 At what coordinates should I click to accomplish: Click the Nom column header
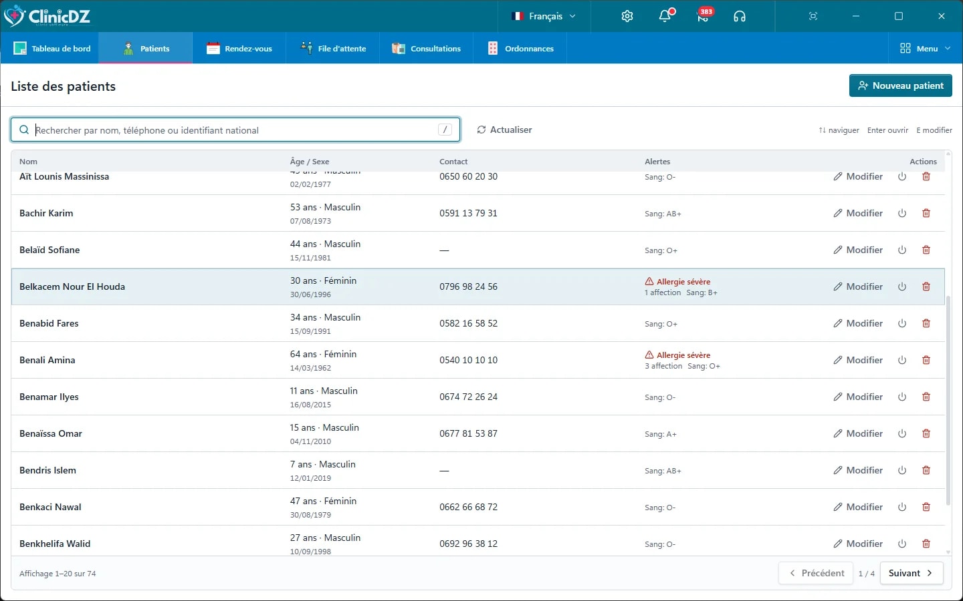[x=28, y=162]
